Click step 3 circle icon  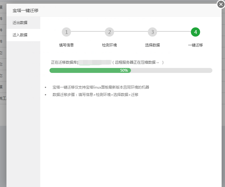[152, 32]
